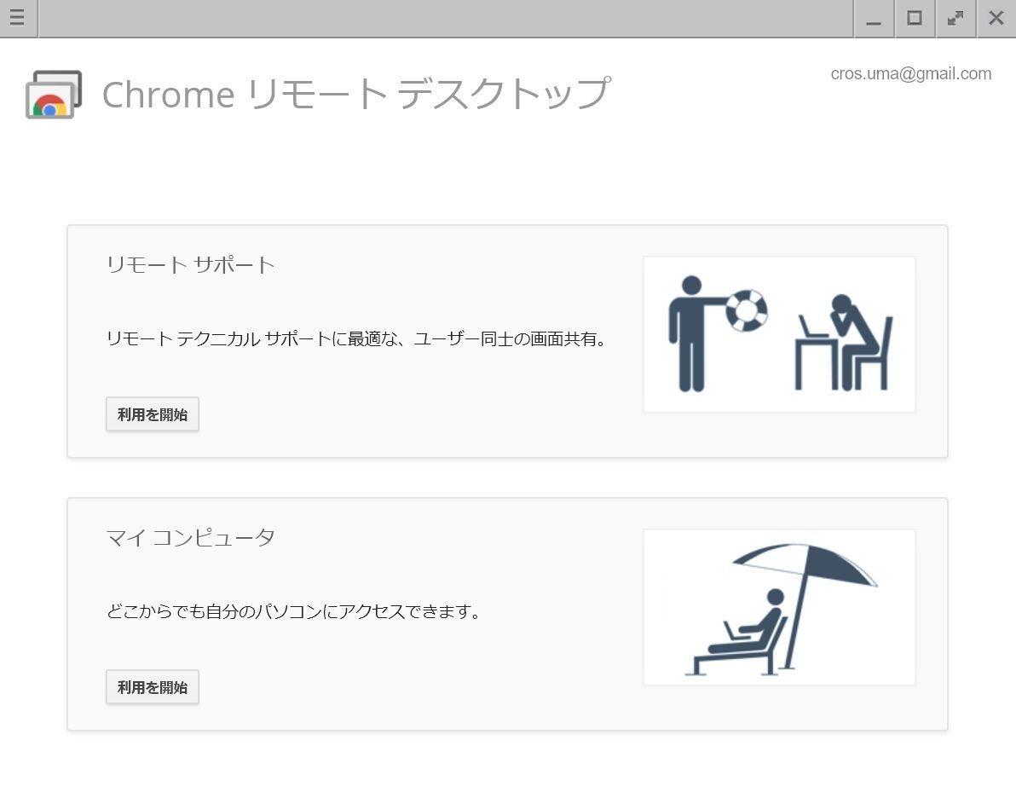Click the window title bar
This screenshot has width=1016, height=798.
(x=443, y=18)
